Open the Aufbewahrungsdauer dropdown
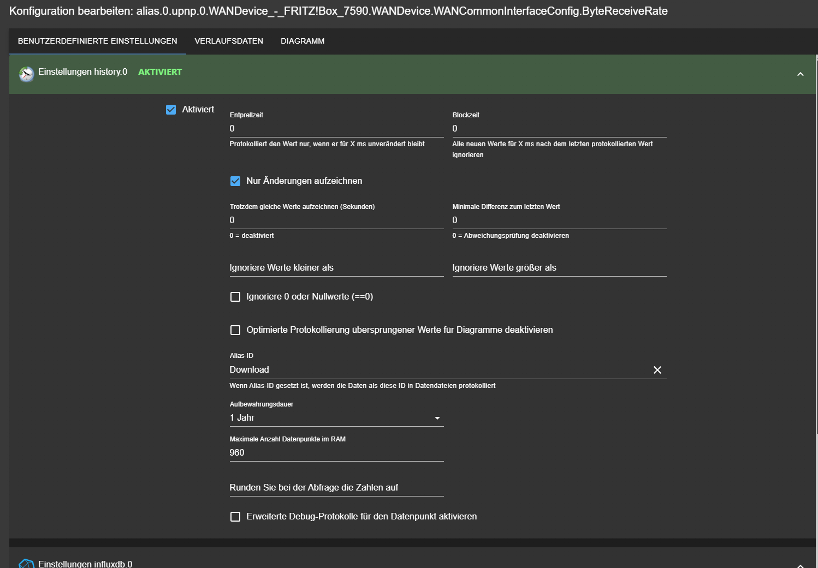 click(x=336, y=418)
